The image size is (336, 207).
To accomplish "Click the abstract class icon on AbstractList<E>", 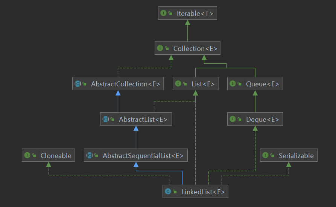I will [x=106, y=119].
